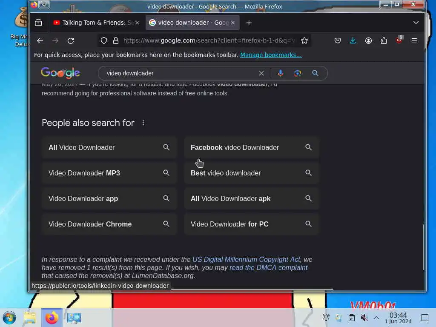This screenshot has width=436, height=327.
Task: Reload the current page
Action: 71,41
